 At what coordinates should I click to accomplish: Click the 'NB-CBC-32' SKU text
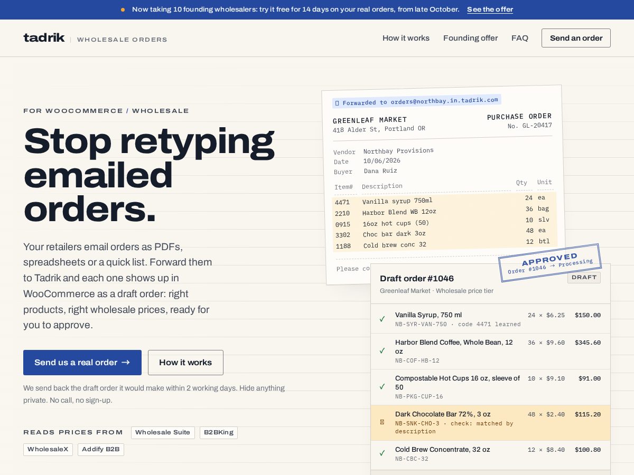coord(412,459)
